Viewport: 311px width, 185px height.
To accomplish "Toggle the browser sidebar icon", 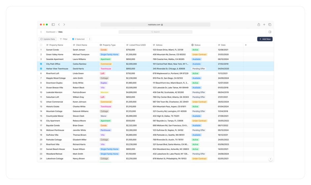I will (x=53, y=25).
